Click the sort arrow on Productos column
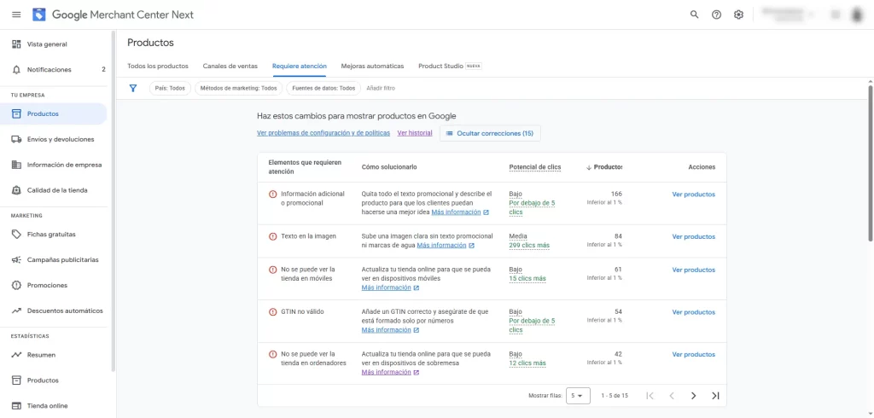This screenshot has height=418, width=874. click(x=589, y=167)
